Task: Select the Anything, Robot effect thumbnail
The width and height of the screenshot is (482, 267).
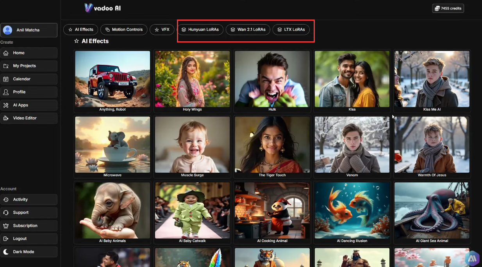Action: click(112, 79)
